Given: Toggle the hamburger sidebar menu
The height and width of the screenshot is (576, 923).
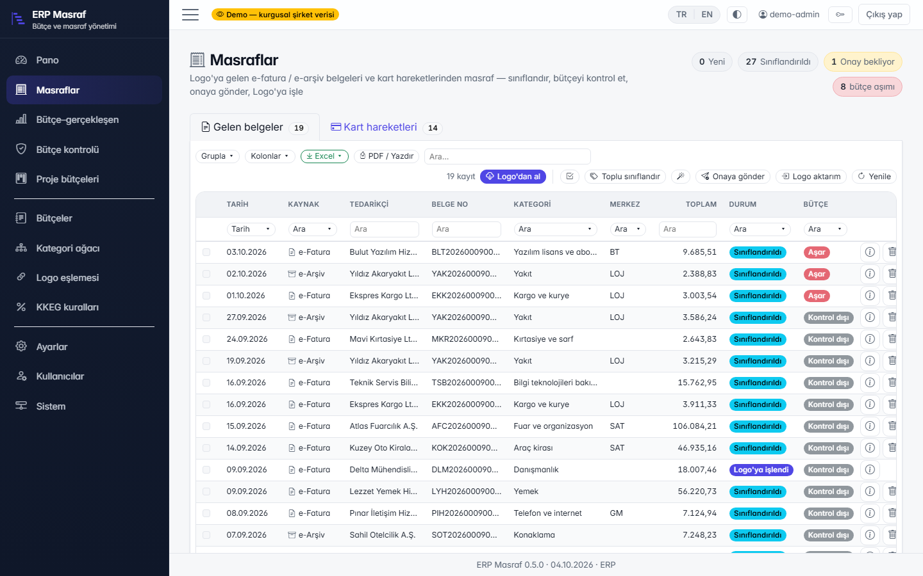Looking at the screenshot, I should (x=190, y=15).
